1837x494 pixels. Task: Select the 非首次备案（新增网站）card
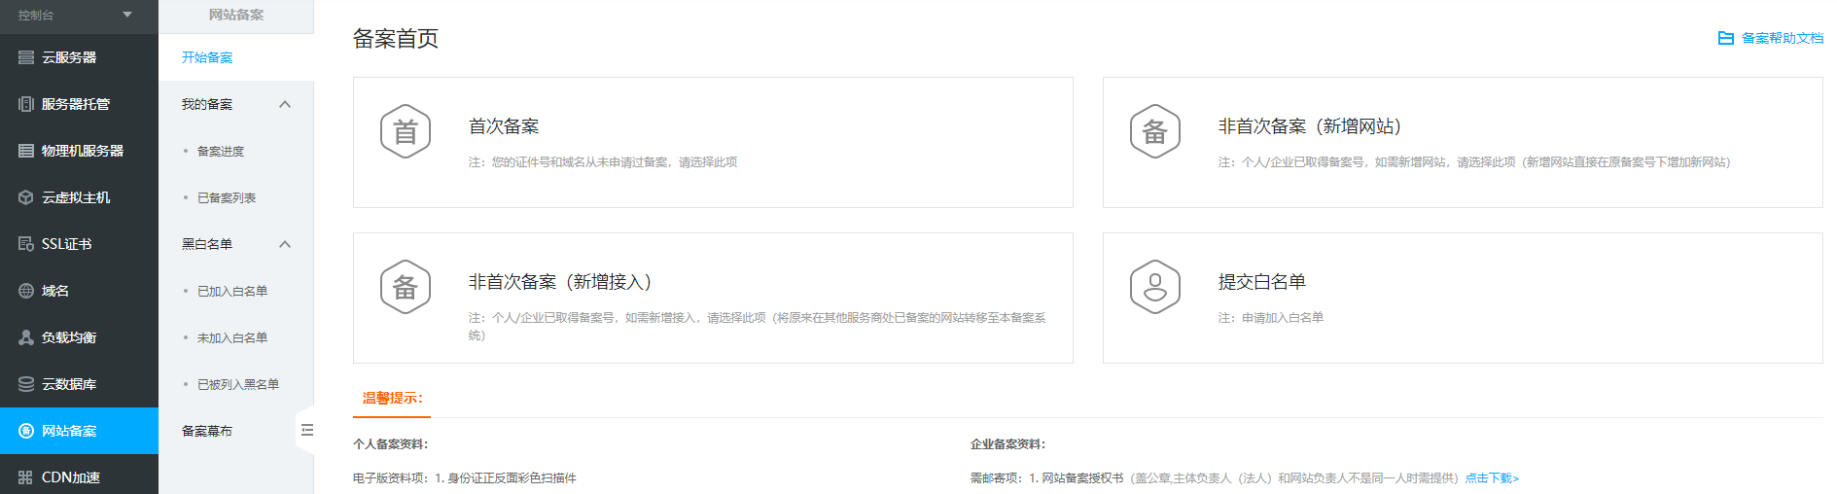click(x=1462, y=142)
